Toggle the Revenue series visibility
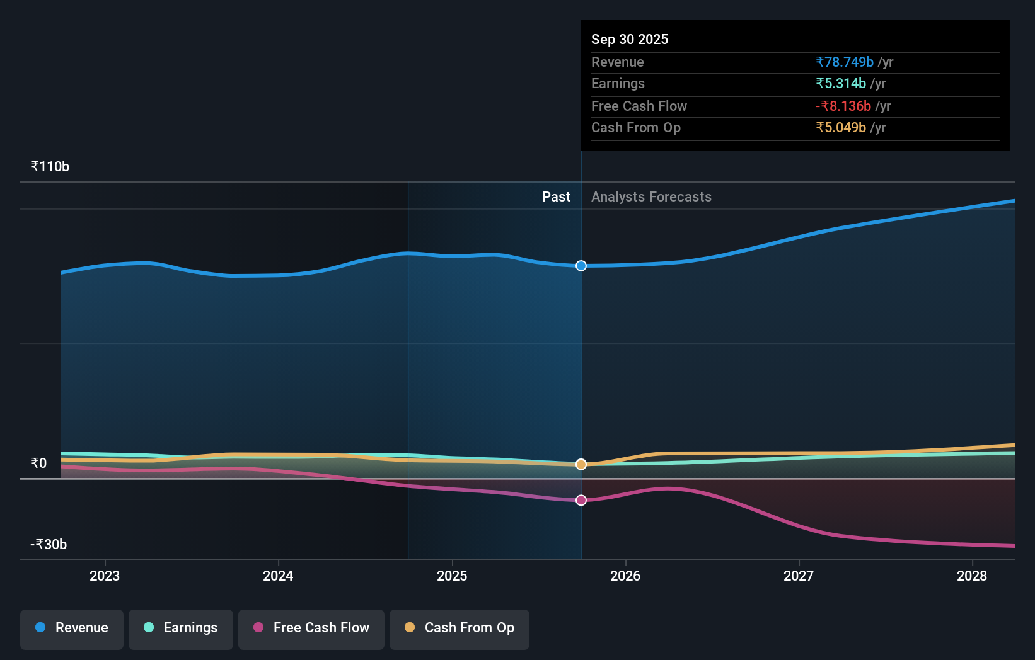Screen dimensions: 1035x660 coord(71,628)
